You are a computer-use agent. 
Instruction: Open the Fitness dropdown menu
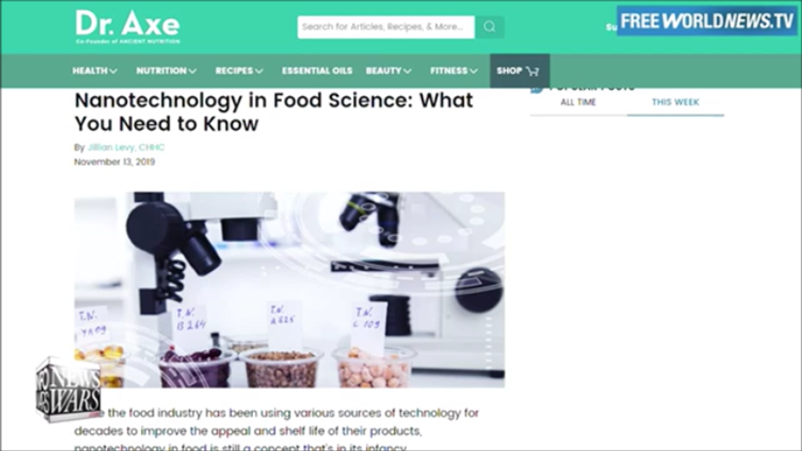tap(454, 71)
